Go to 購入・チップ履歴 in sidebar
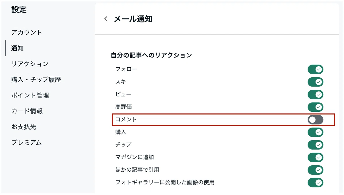Image resolution: width=344 pixels, height=195 pixels. [x=36, y=80]
